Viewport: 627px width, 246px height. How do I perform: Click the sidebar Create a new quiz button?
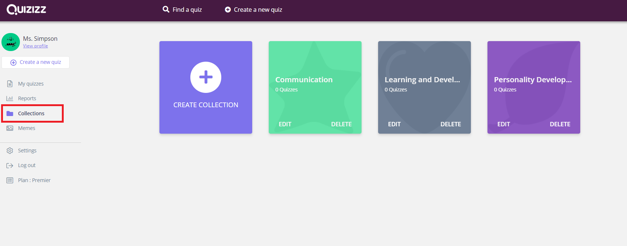pyautogui.click(x=35, y=62)
